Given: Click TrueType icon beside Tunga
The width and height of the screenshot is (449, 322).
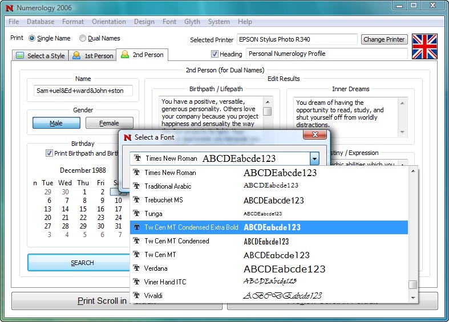Looking at the screenshot, I should click(136, 213).
